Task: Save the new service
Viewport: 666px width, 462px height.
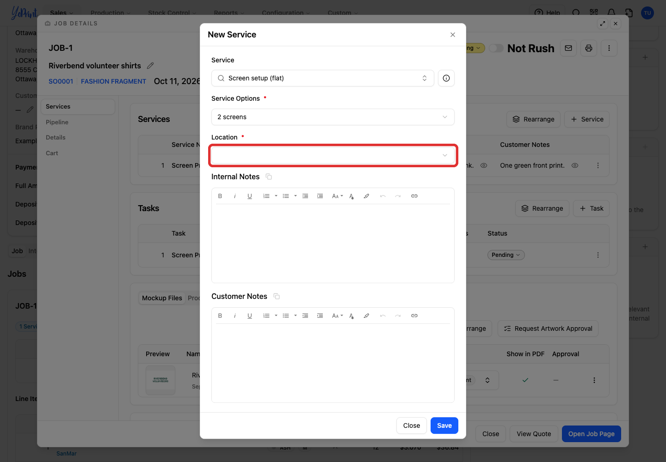Action: (444, 426)
